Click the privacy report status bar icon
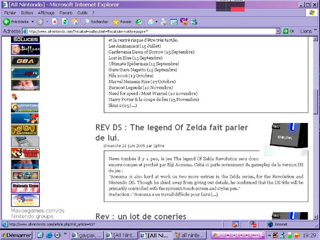 pos(253,224)
